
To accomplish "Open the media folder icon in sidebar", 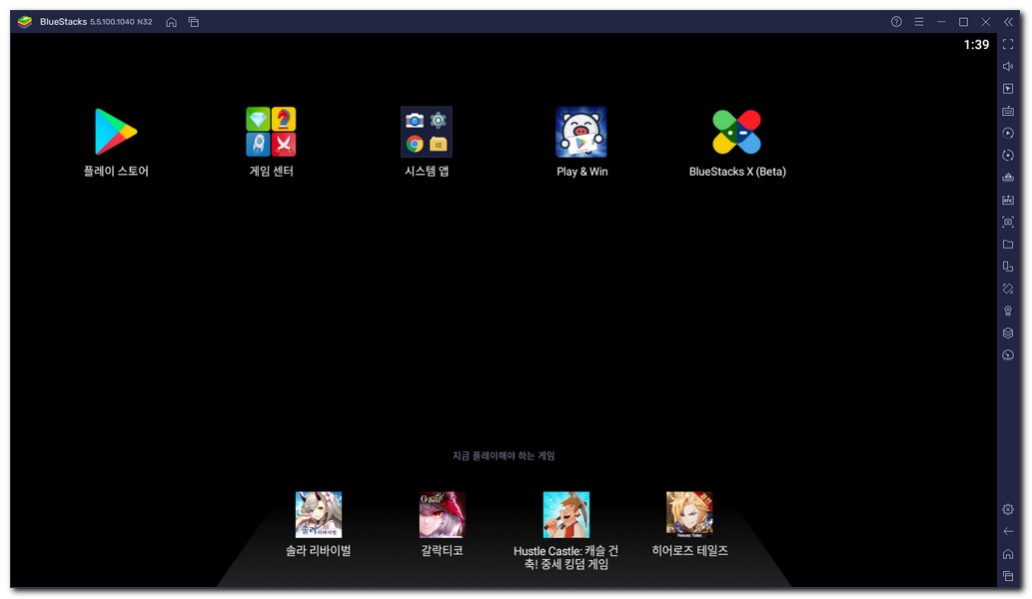I will pyautogui.click(x=1008, y=245).
